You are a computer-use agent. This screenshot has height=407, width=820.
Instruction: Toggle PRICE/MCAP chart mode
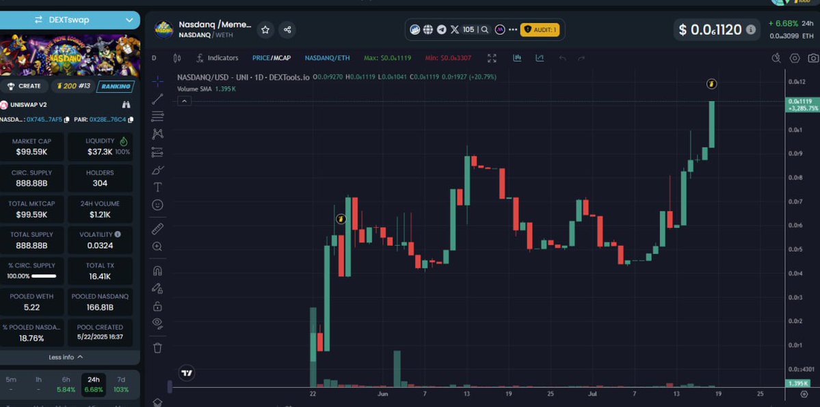[x=272, y=58]
